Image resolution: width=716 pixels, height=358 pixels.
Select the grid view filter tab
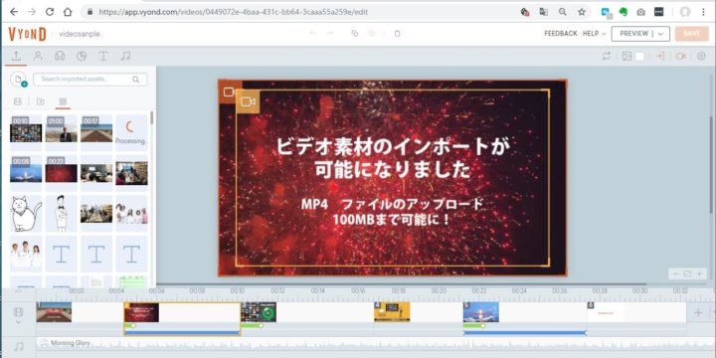[63, 101]
